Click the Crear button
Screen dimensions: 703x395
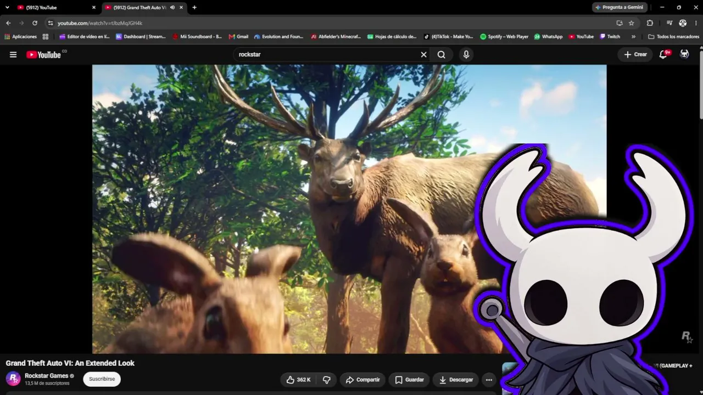[635, 54]
